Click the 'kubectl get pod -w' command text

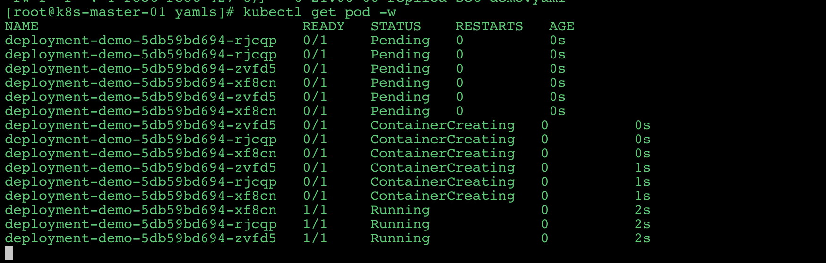pos(319,12)
